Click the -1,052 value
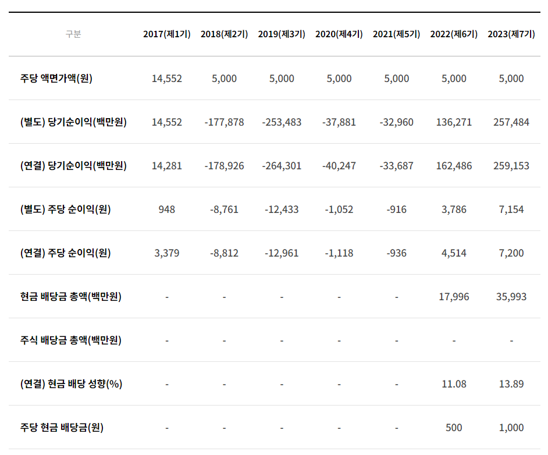Image resolution: width=548 pixels, height=455 pixels. click(x=339, y=209)
